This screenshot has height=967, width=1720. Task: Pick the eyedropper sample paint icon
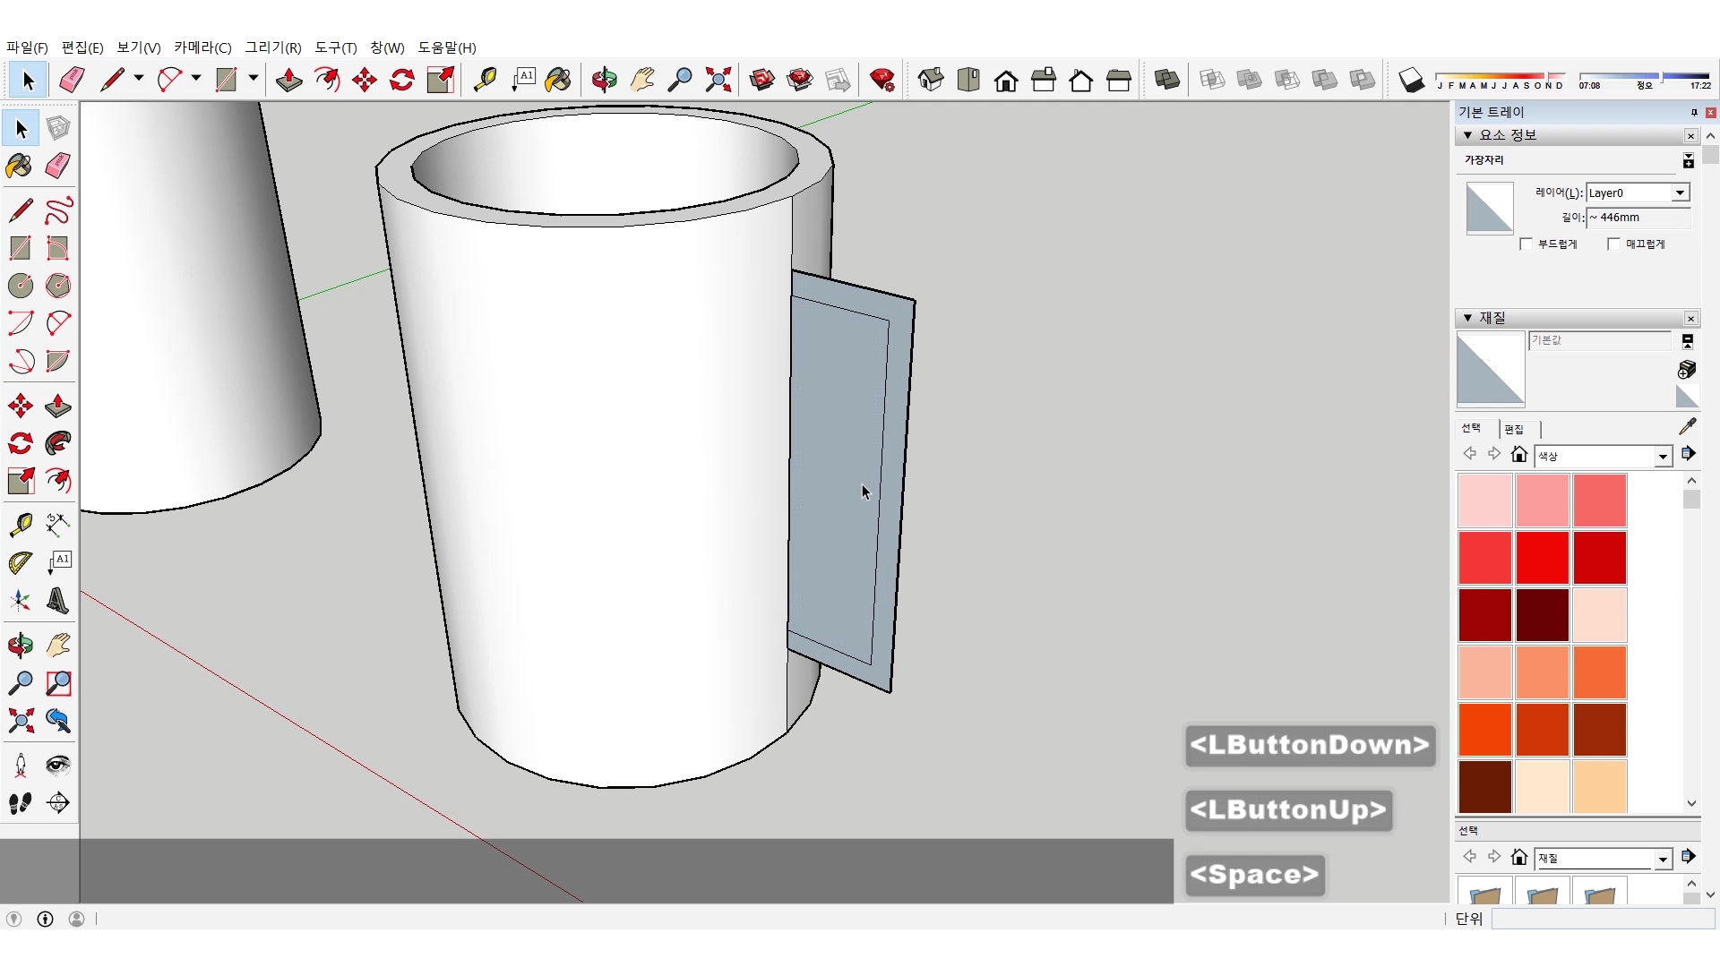[1687, 426]
